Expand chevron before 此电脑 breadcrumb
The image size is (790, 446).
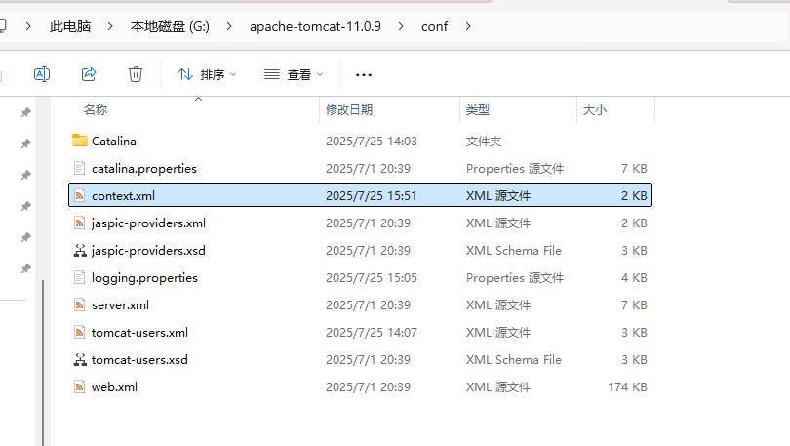(x=28, y=26)
